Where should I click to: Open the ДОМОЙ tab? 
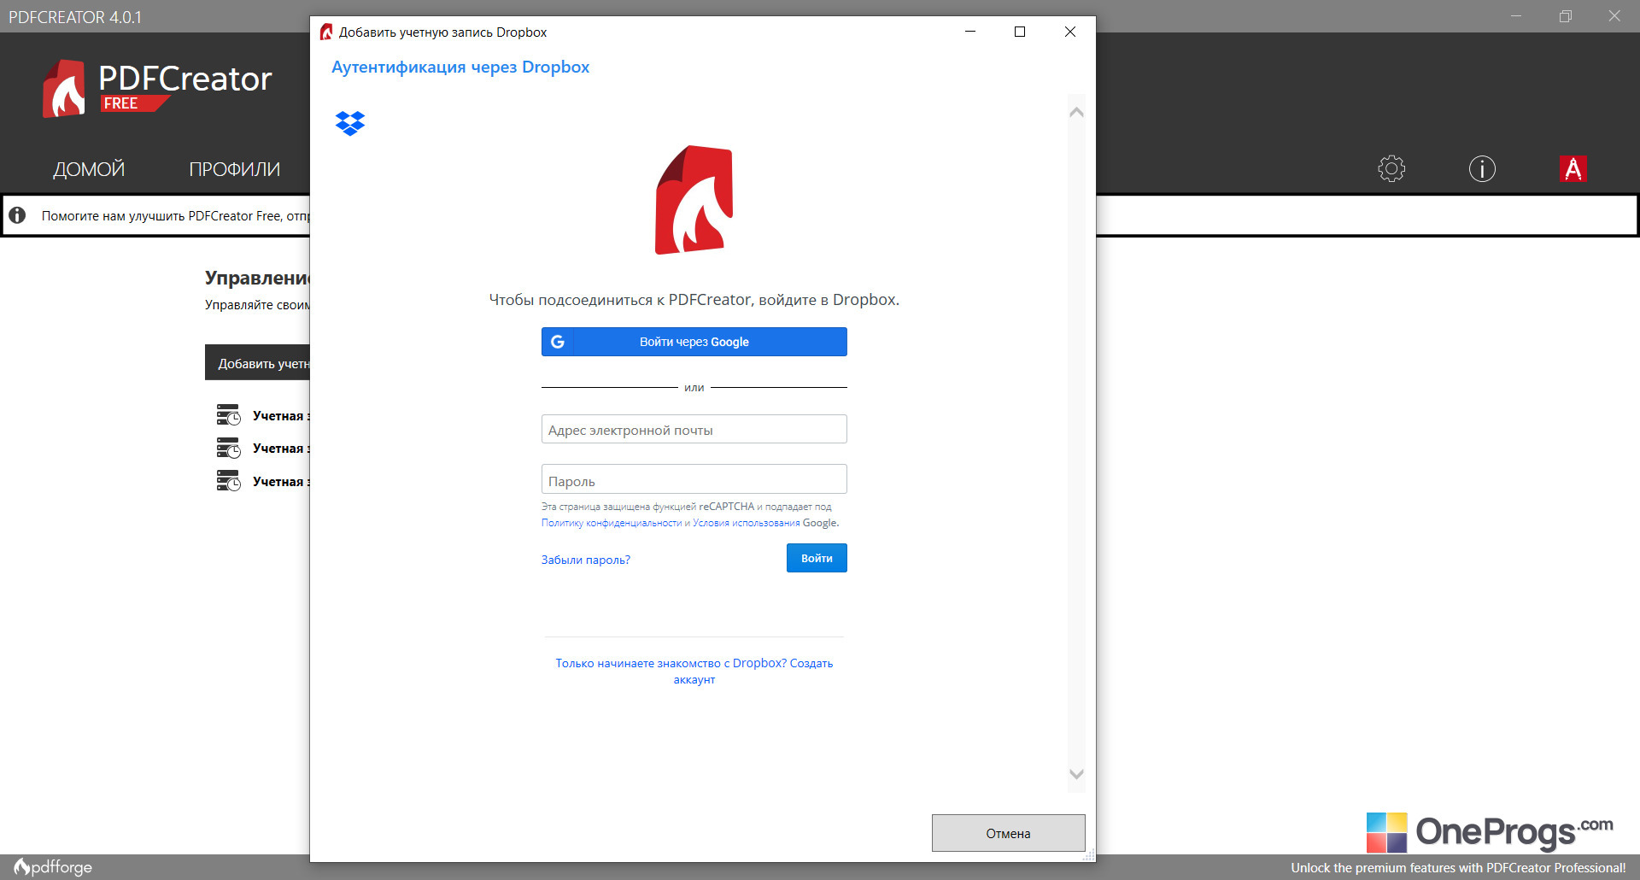[89, 169]
